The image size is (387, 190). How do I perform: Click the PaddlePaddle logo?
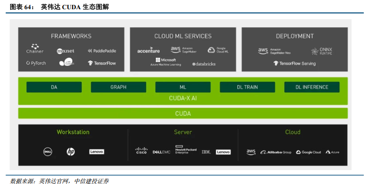tap(101, 51)
